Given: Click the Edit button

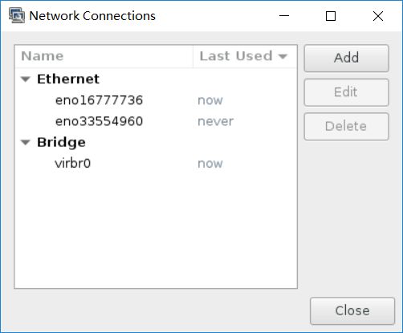Looking at the screenshot, I should pyautogui.click(x=346, y=92).
